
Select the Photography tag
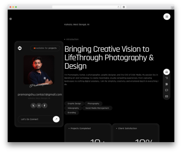[x=93, y=103]
